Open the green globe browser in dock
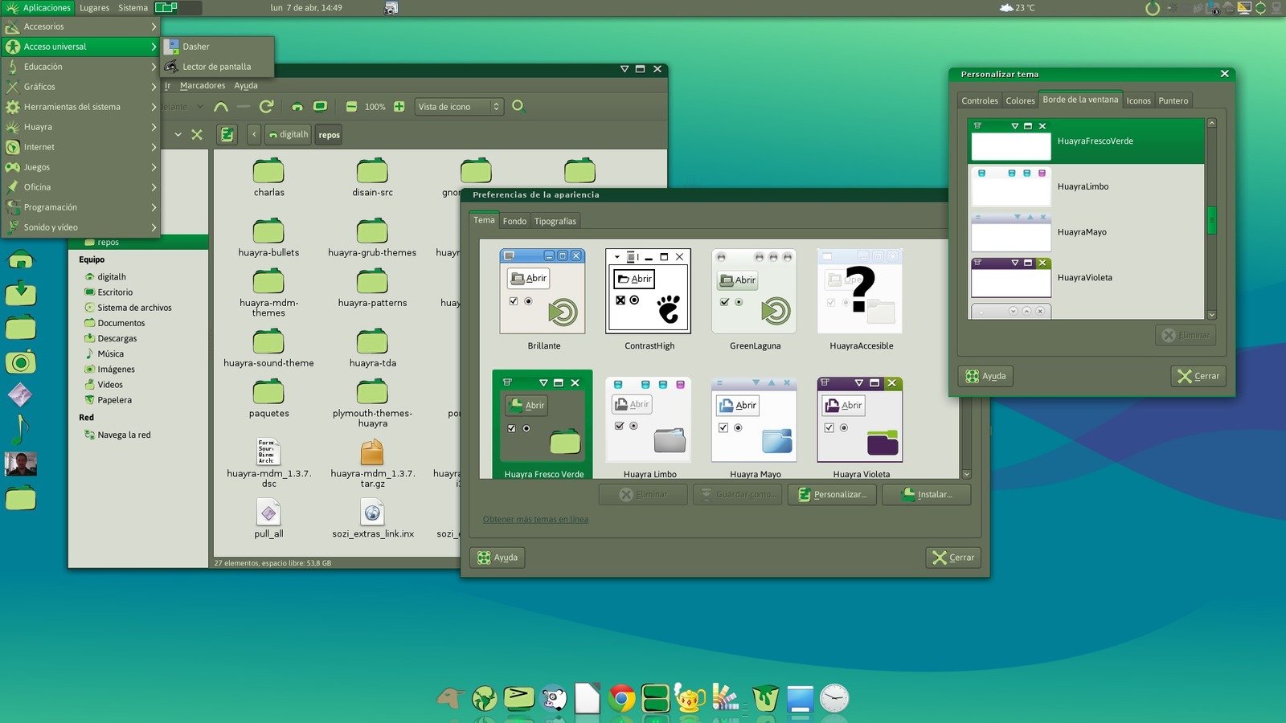Viewport: 1286px width, 723px height. [x=485, y=698]
